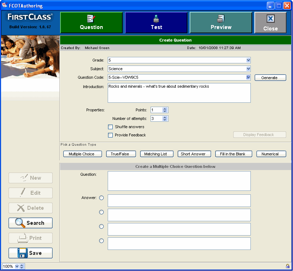Select the Fill in the Blank button

click(234, 154)
